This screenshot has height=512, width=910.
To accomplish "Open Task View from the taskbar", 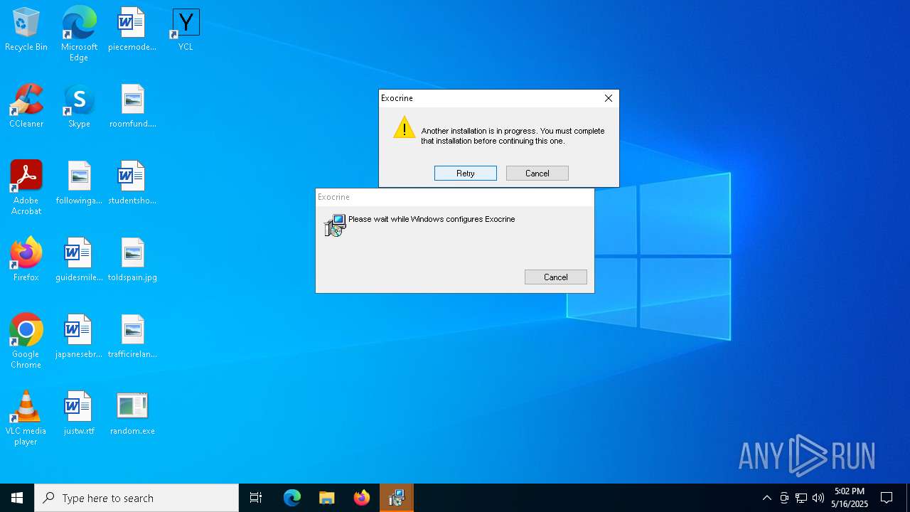I will click(x=256, y=498).
